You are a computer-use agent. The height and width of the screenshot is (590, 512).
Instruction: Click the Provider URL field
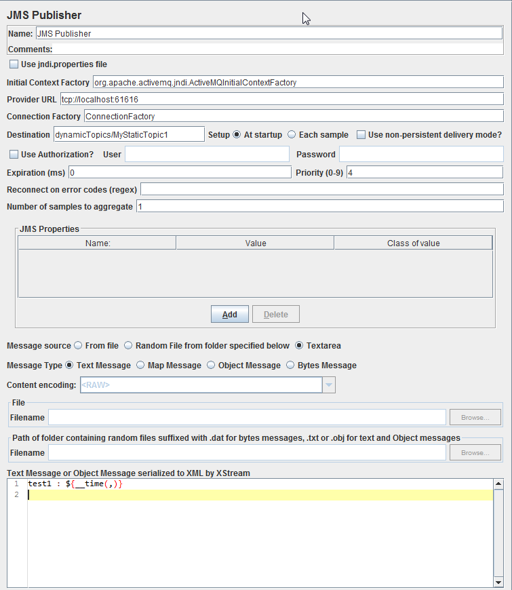281,99
